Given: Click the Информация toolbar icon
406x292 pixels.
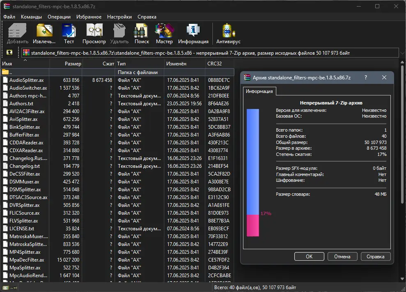Looking at the screenshot, I should [193, 33].
